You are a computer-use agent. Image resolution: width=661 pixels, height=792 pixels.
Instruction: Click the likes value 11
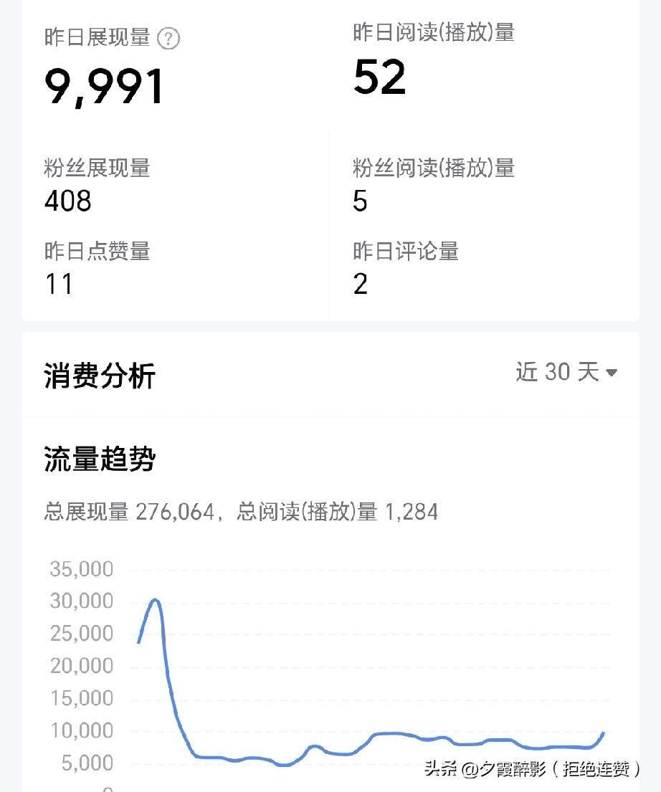point(61,285)
